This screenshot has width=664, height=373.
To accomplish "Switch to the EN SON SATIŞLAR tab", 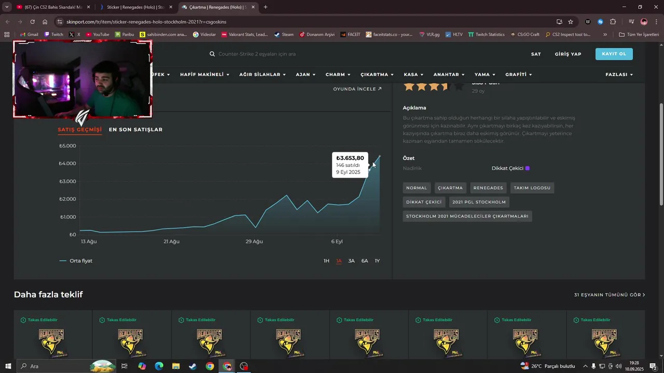I will tap(135, 130).
